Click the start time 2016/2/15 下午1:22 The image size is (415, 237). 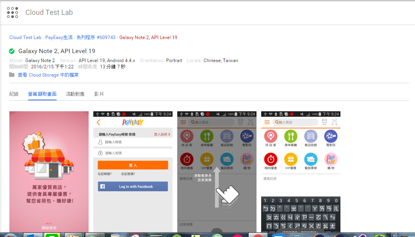(52, 67)
